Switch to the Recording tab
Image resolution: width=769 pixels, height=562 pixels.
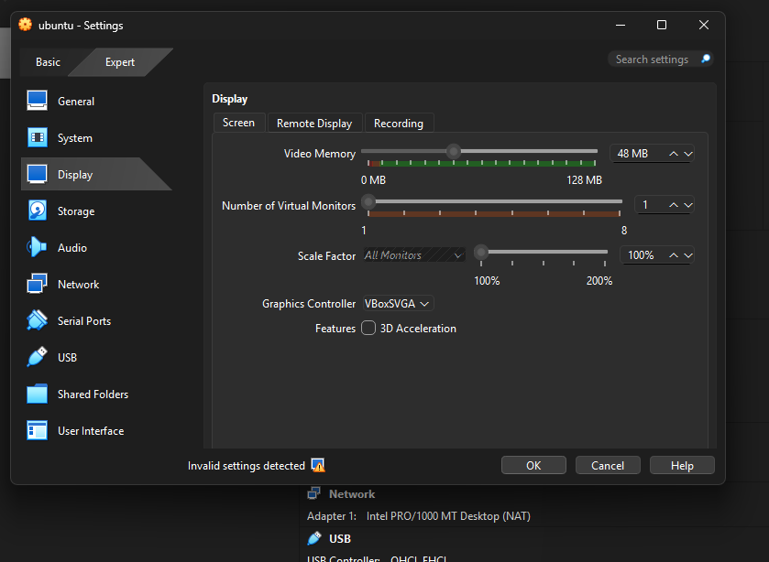[399, 123]
